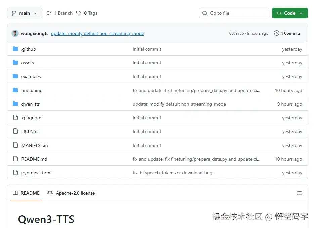Expand the Code button dropdown arrow
Image resolution: width=315 pixels, height=228 pixels.
301,13
